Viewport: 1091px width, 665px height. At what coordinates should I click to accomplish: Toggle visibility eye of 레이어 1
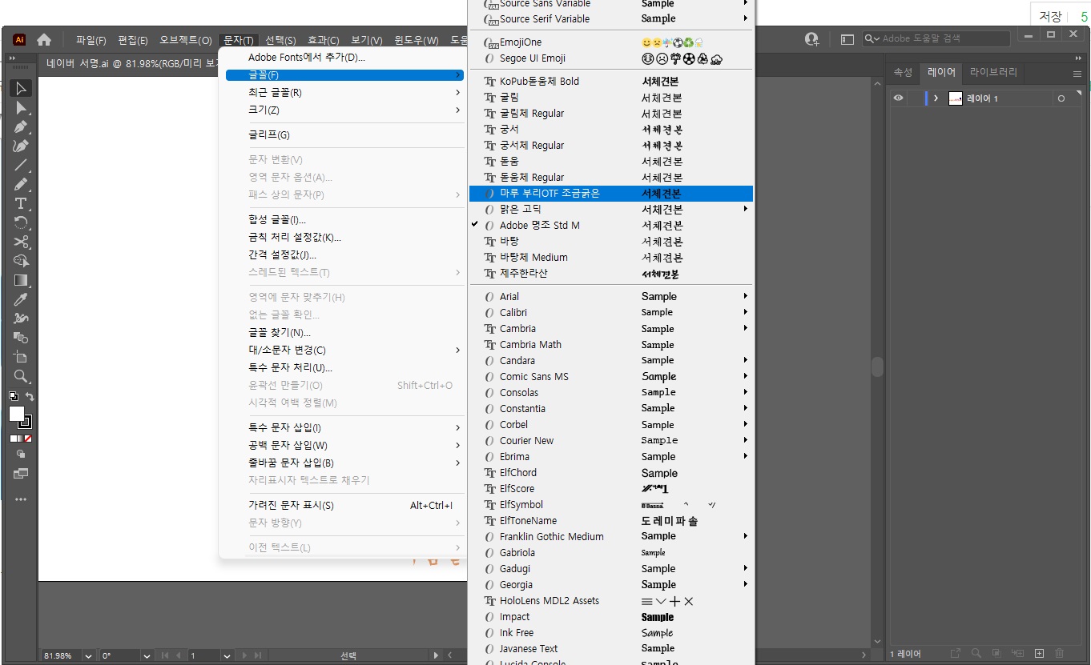pos(898,98)
